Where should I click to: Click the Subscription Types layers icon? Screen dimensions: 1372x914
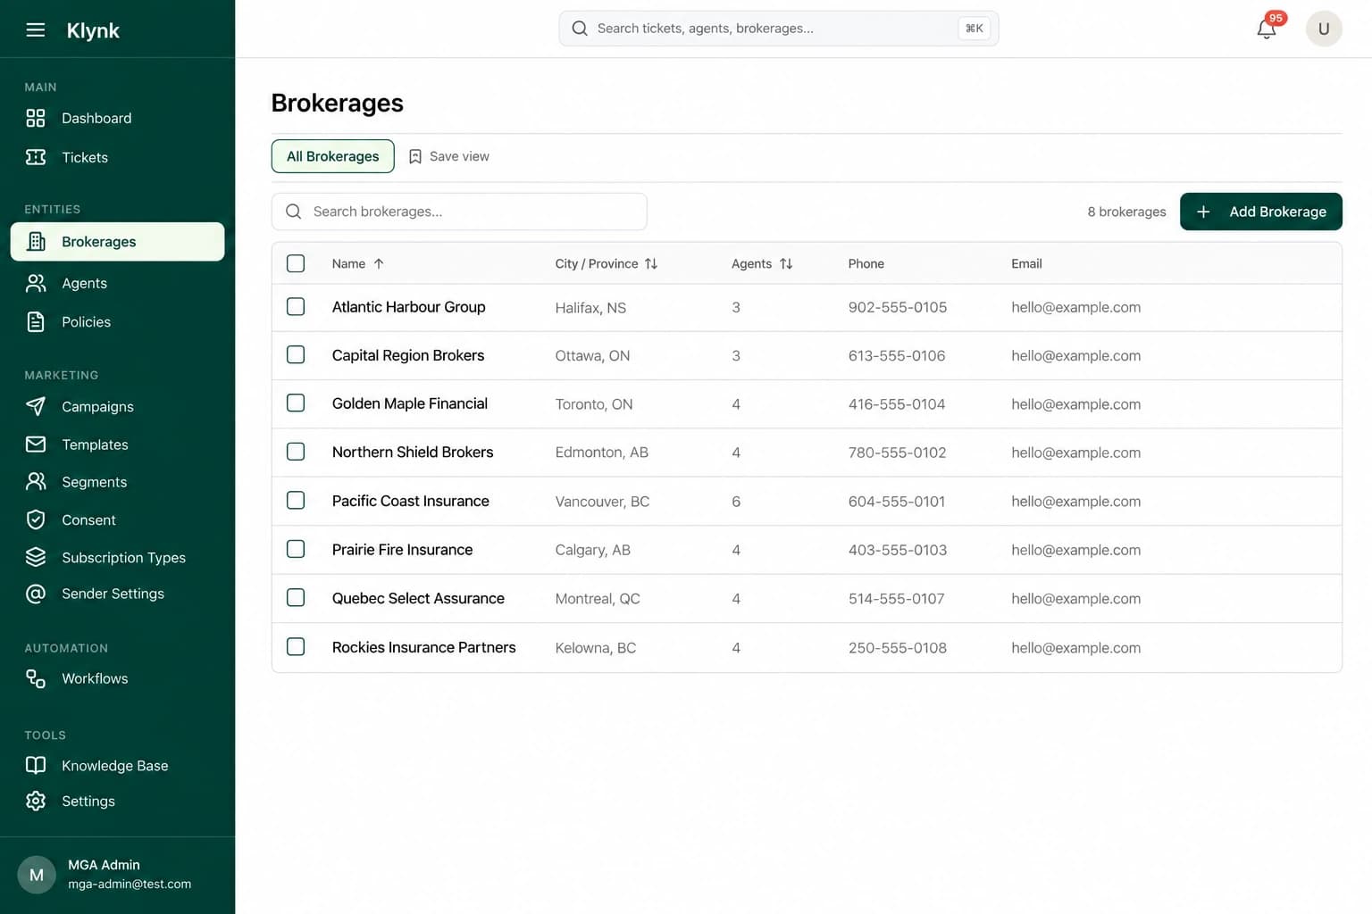click(36, 557)
